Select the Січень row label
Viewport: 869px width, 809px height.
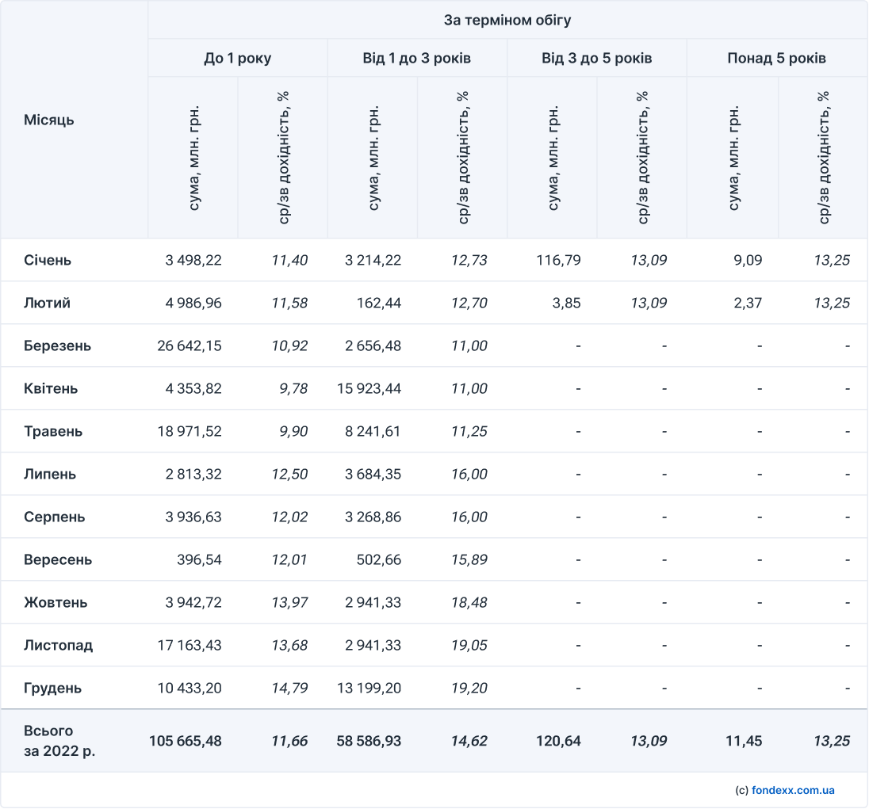48,261
